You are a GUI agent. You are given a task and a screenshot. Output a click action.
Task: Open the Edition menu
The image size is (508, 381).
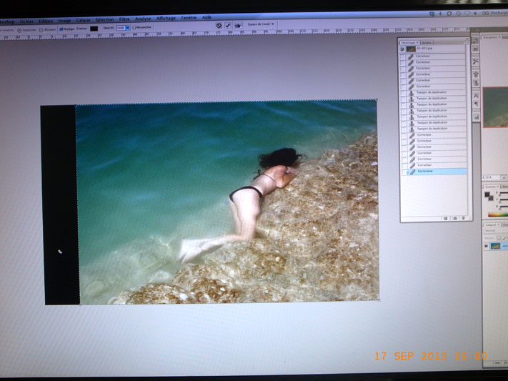tap(46, 21)
